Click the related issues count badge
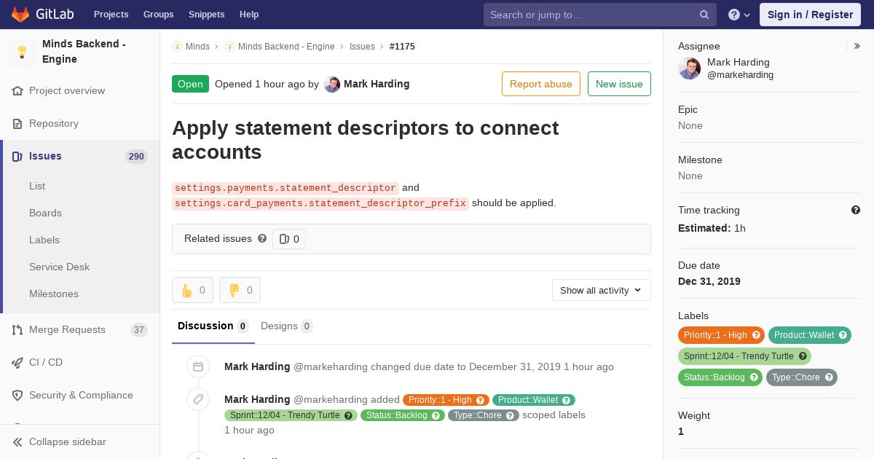 click(289, 239)
